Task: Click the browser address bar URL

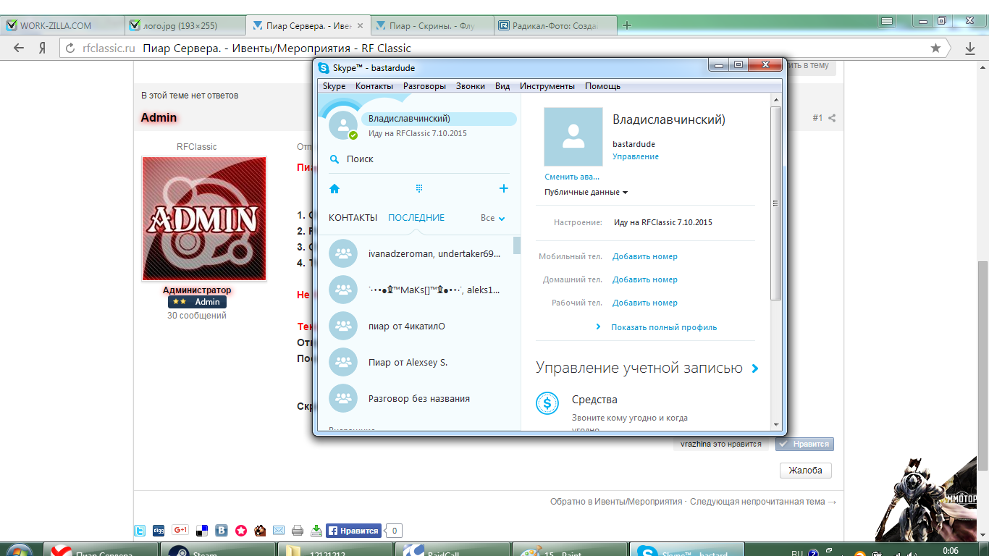Action: [x=109, y=49]
